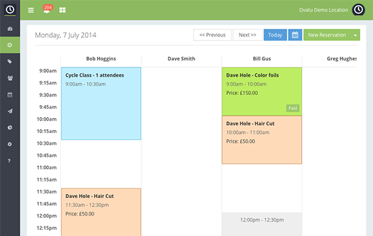Open the Cycle Class appointment block
Screen dimensions: 373x236
tap(101, 104)
